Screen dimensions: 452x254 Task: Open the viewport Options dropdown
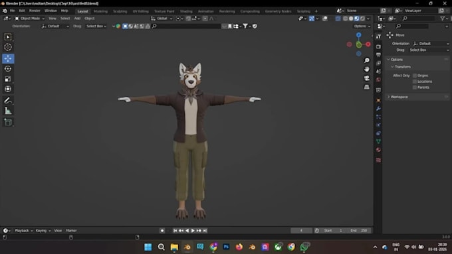362,26
